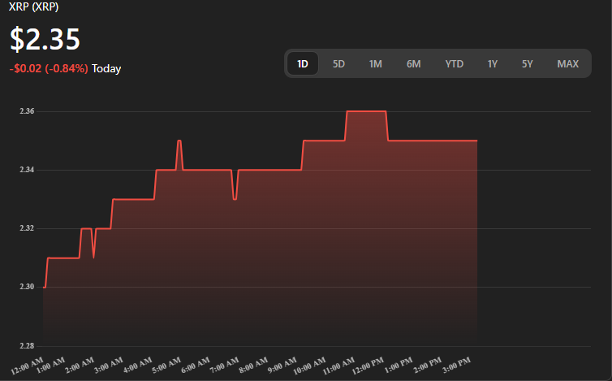Select the MAX time range
This screenshot has width=612, height=381.
[567, 63]
